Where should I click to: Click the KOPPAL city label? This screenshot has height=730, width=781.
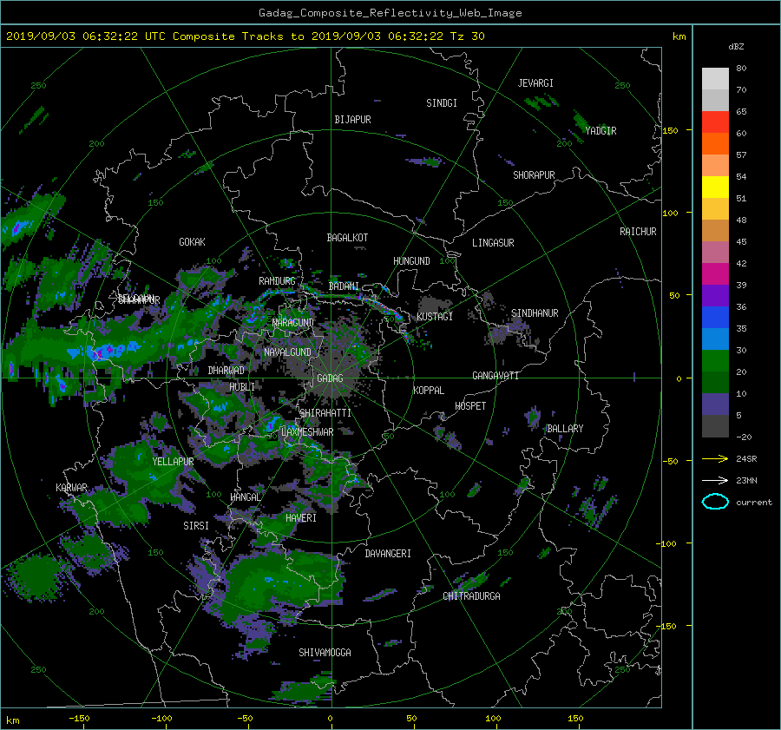(429, 391)
